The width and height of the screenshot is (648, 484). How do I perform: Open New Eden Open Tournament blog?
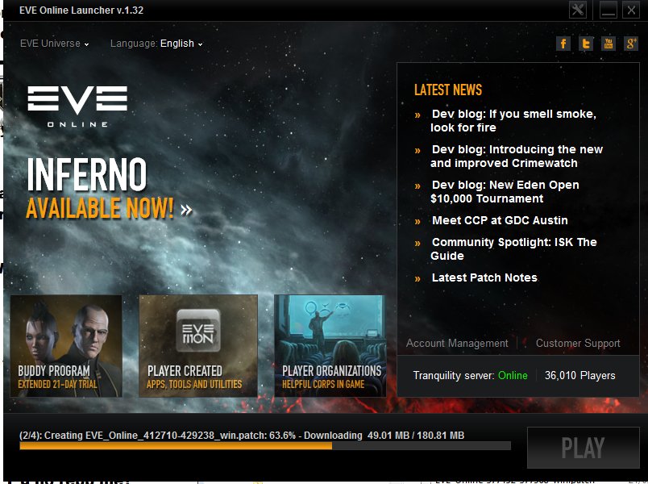505,191
